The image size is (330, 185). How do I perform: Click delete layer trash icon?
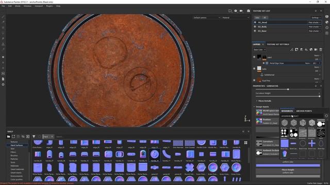click(x=321, y=50)
